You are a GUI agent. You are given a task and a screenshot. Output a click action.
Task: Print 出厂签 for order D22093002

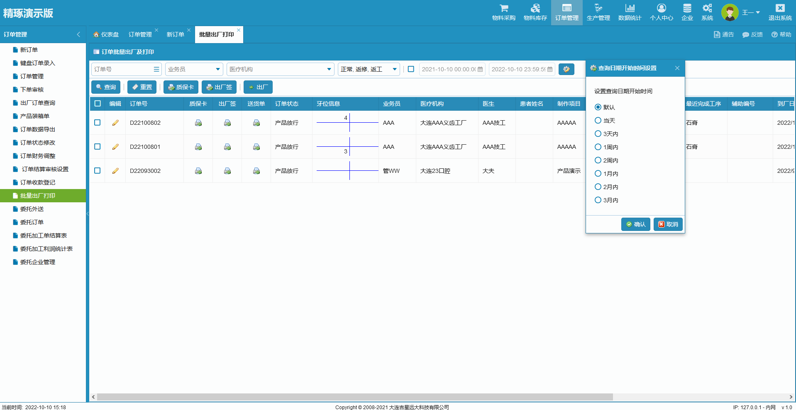pos(227,171)
